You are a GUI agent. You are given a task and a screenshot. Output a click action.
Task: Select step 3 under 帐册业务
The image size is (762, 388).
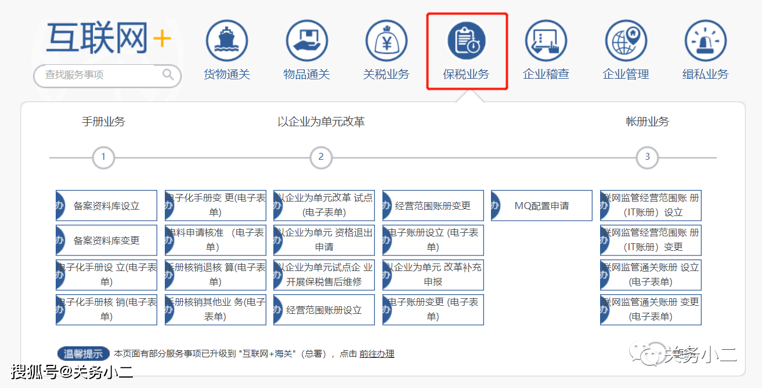coord(647,157)
